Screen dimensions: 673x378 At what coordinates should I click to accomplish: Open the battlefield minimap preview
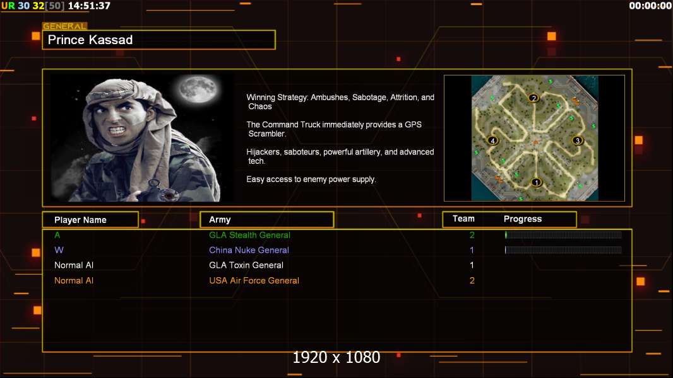[x=534, y=138]
